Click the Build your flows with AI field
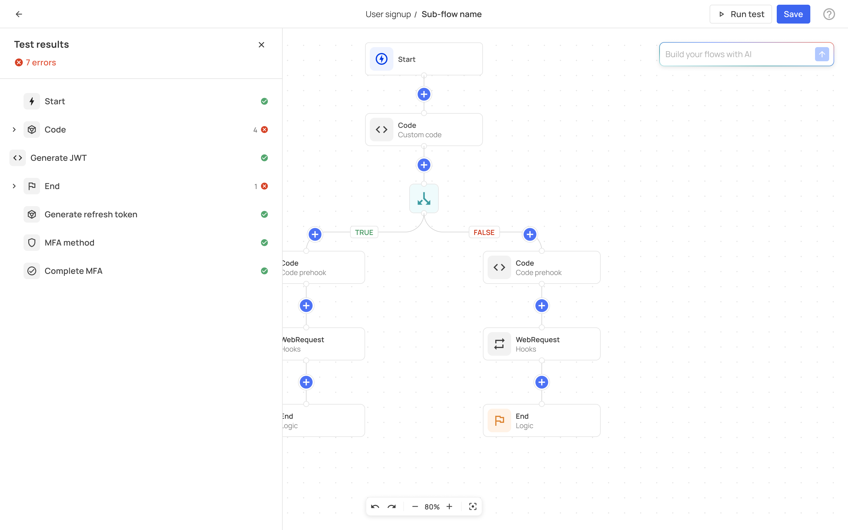The image size is (848, 530). tap(736, 54)
